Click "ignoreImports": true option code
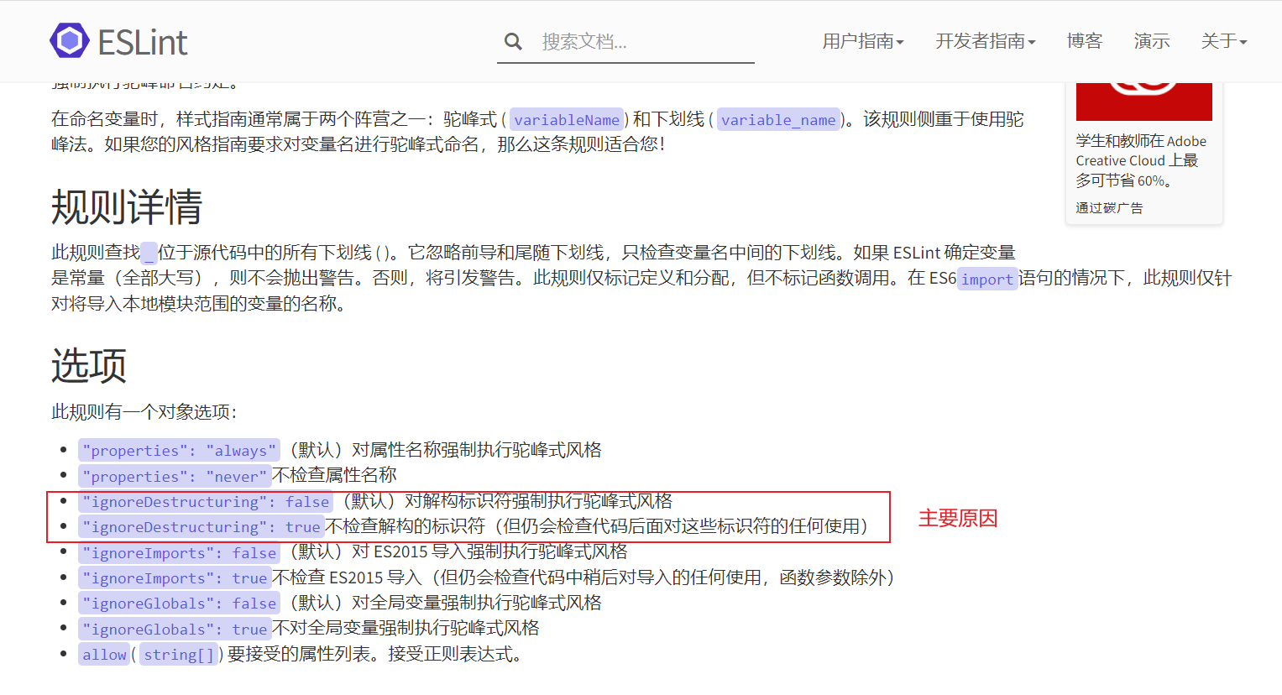1282x695 pixels. coord(175,578)
